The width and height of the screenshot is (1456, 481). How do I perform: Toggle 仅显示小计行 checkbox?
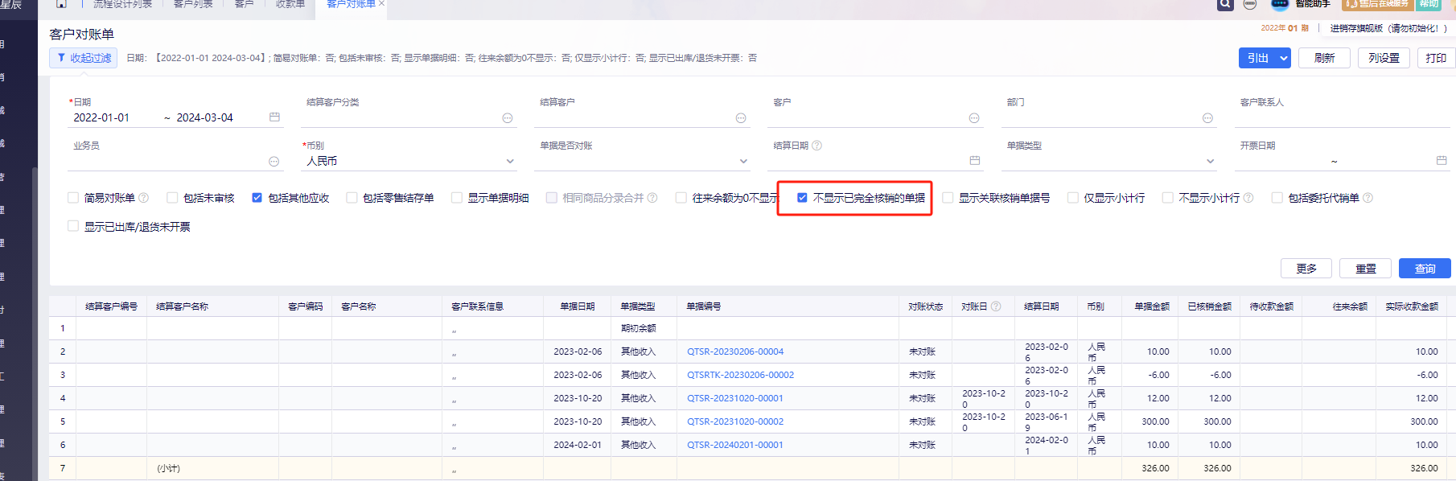[x=1072, y=198]
